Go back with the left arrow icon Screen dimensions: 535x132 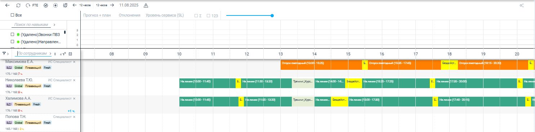point(8,5)
